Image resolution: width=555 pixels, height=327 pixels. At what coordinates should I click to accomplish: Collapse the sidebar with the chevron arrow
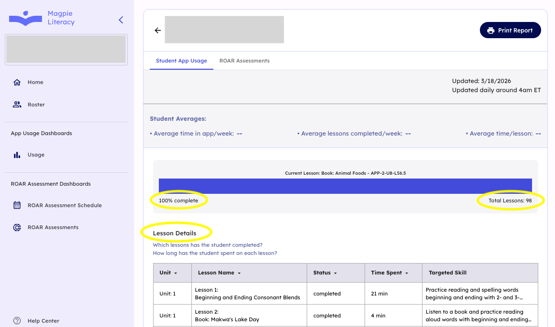[x=121, y=20]
